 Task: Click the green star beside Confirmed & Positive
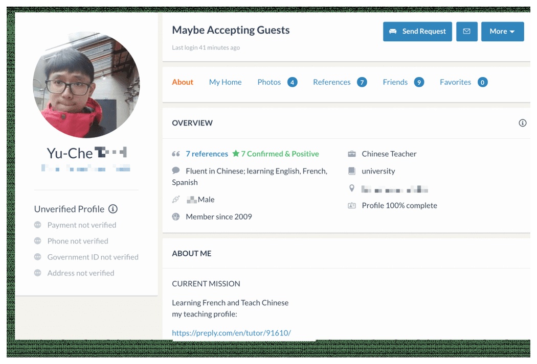[236, 154]
